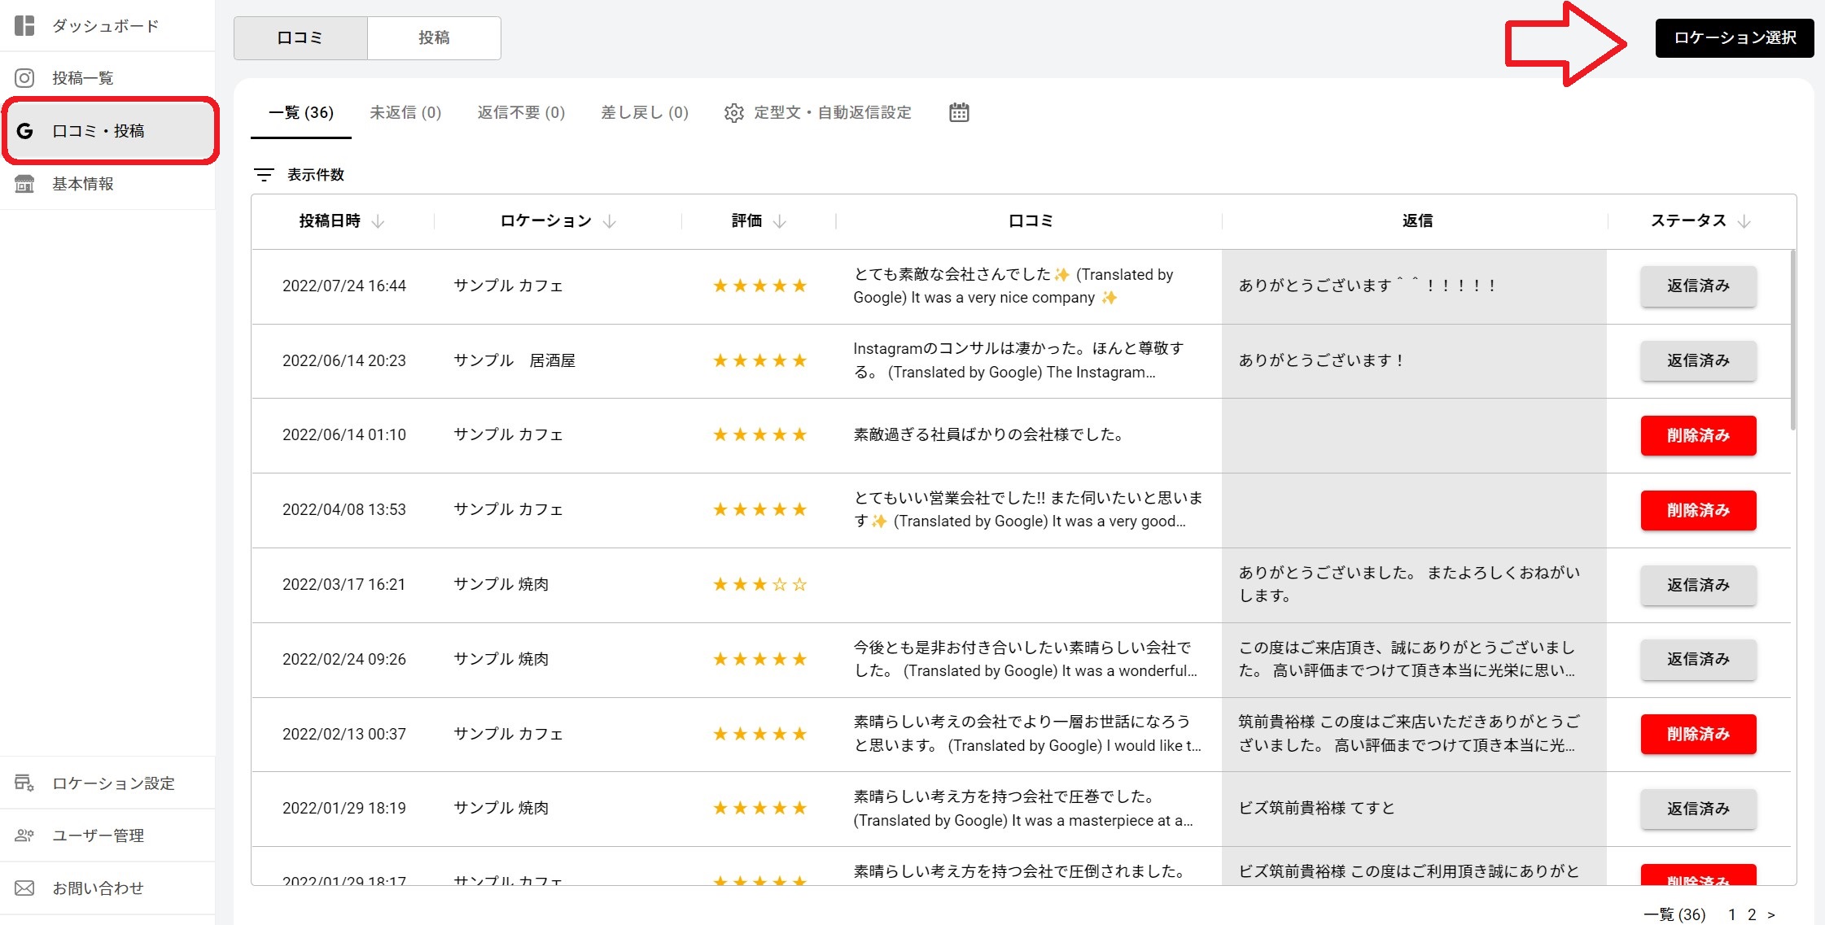The width and height of the screenshot is (1825, 925).
Task: Select the 口コミ toggle tab
Action: click(x=300, y=37)
